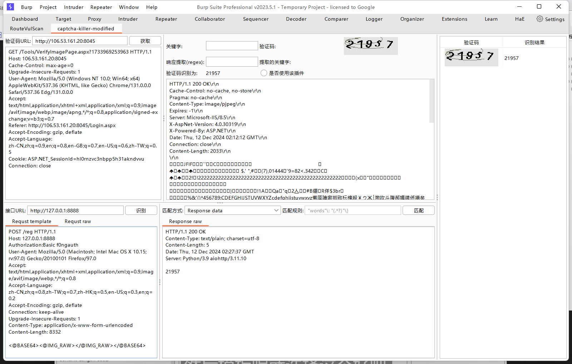Click the 识别 button
This screenshot has height=364, width=572.
point(141,211)
